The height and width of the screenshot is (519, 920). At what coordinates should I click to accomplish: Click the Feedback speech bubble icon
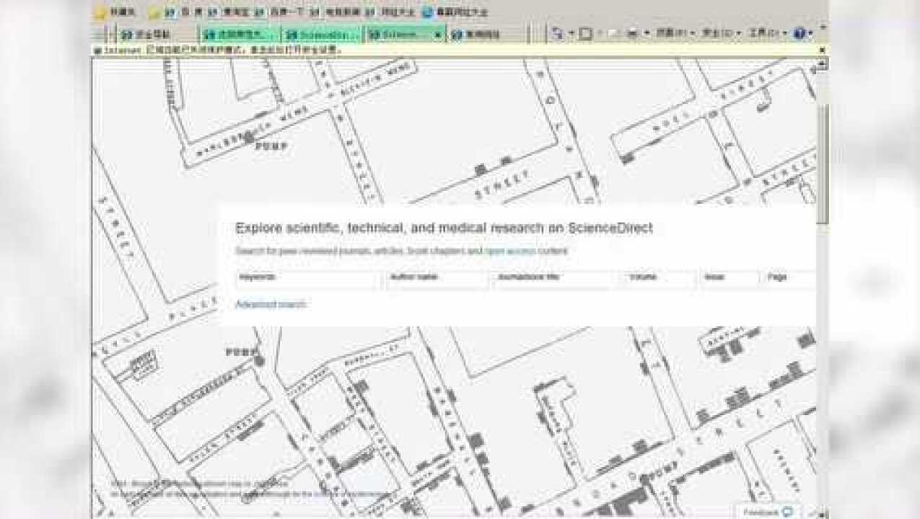pyautogui.click(x=787, y=512)
